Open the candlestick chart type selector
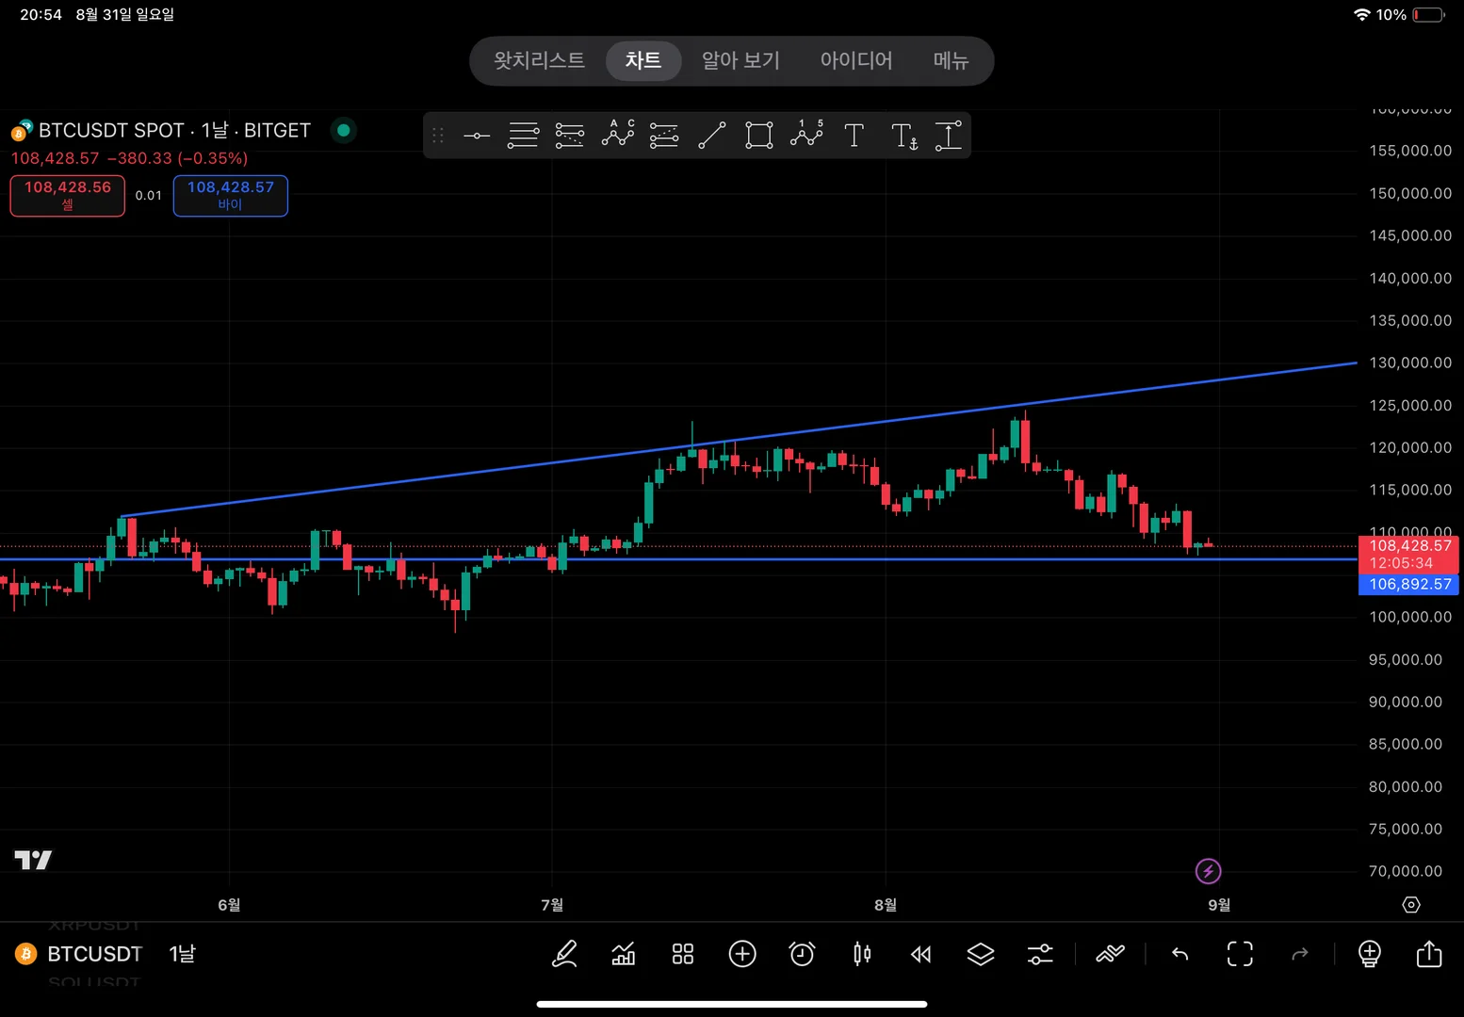1464x1017 pixels. click(x=862, y=954)
